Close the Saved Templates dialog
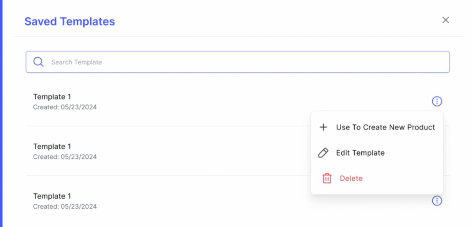This screenshot has height=227, width=471. (446, 20)
